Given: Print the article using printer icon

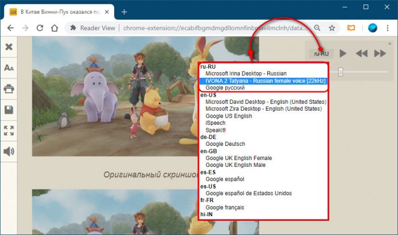Looking at the screenshot, I should (9, 89).
